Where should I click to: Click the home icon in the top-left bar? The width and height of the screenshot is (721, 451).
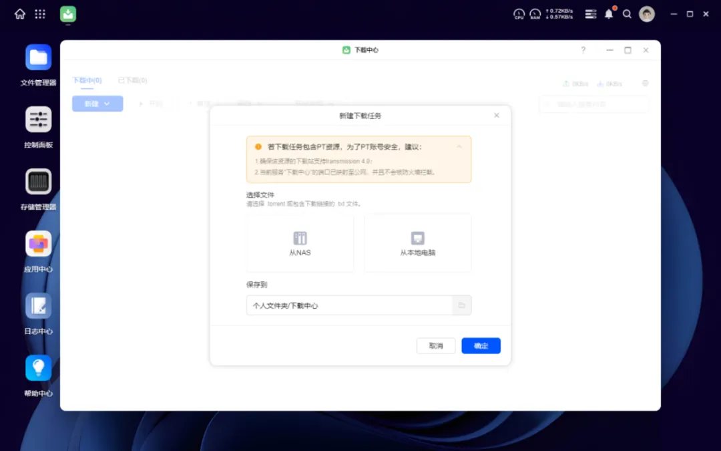tap(19, 13)
